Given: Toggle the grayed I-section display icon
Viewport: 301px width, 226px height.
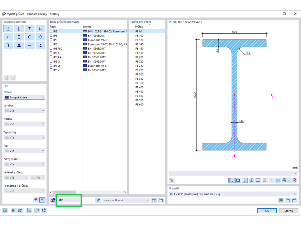Looking at the screenshot, I should tap(265, 180).
